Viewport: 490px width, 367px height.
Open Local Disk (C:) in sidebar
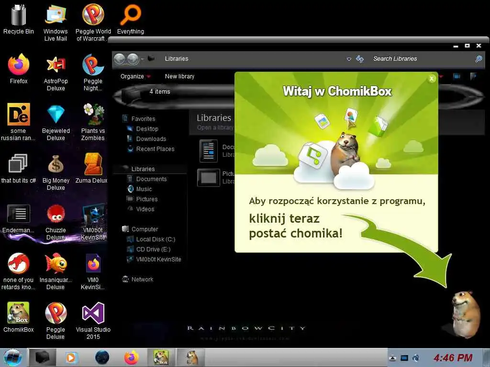click(x=156, y=239)
